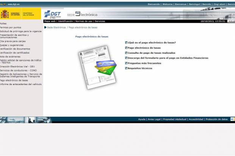The height and width of the screenshot is (156, 235).
Task: Click icon beside Descarga del formulario
Action: (126, 58)
